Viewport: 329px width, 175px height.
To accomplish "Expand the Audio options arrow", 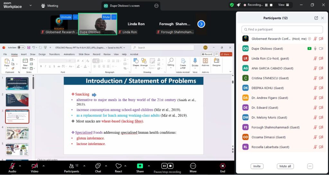I will (20, 166).
